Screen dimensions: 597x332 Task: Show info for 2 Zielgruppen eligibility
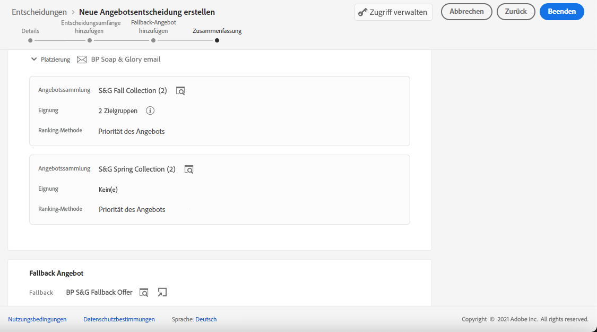[150, 111]
